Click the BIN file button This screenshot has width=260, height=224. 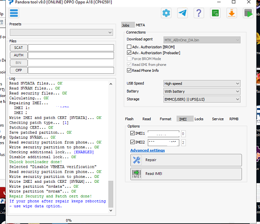18,63
